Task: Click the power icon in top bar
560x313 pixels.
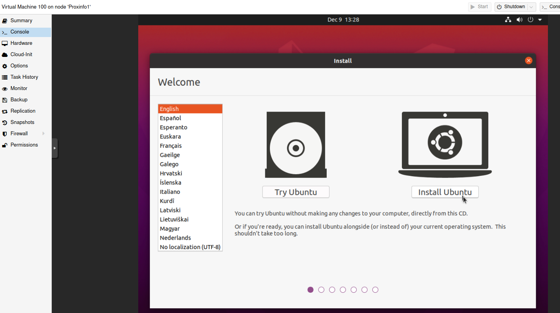Action: click(x=530, y=19)
